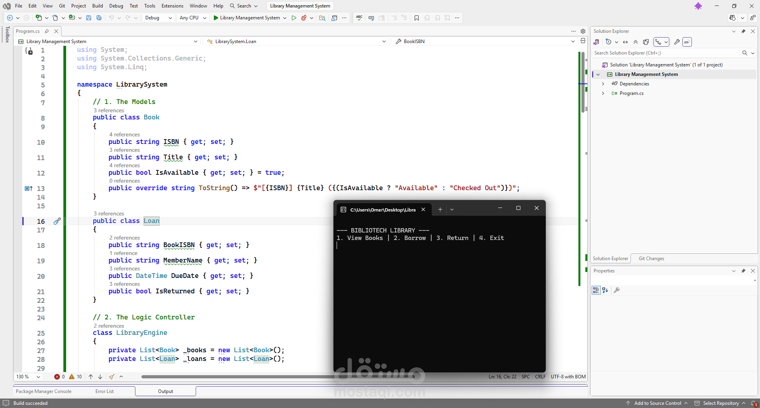The height and width of the screenshot is (408, 760).
Task: Start Without Debugging using the hollow play icon
Action: (294, 18)
